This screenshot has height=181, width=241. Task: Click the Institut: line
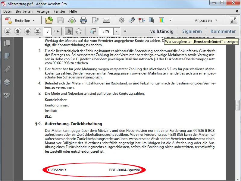pyautogui.click(x=51, y=111)
